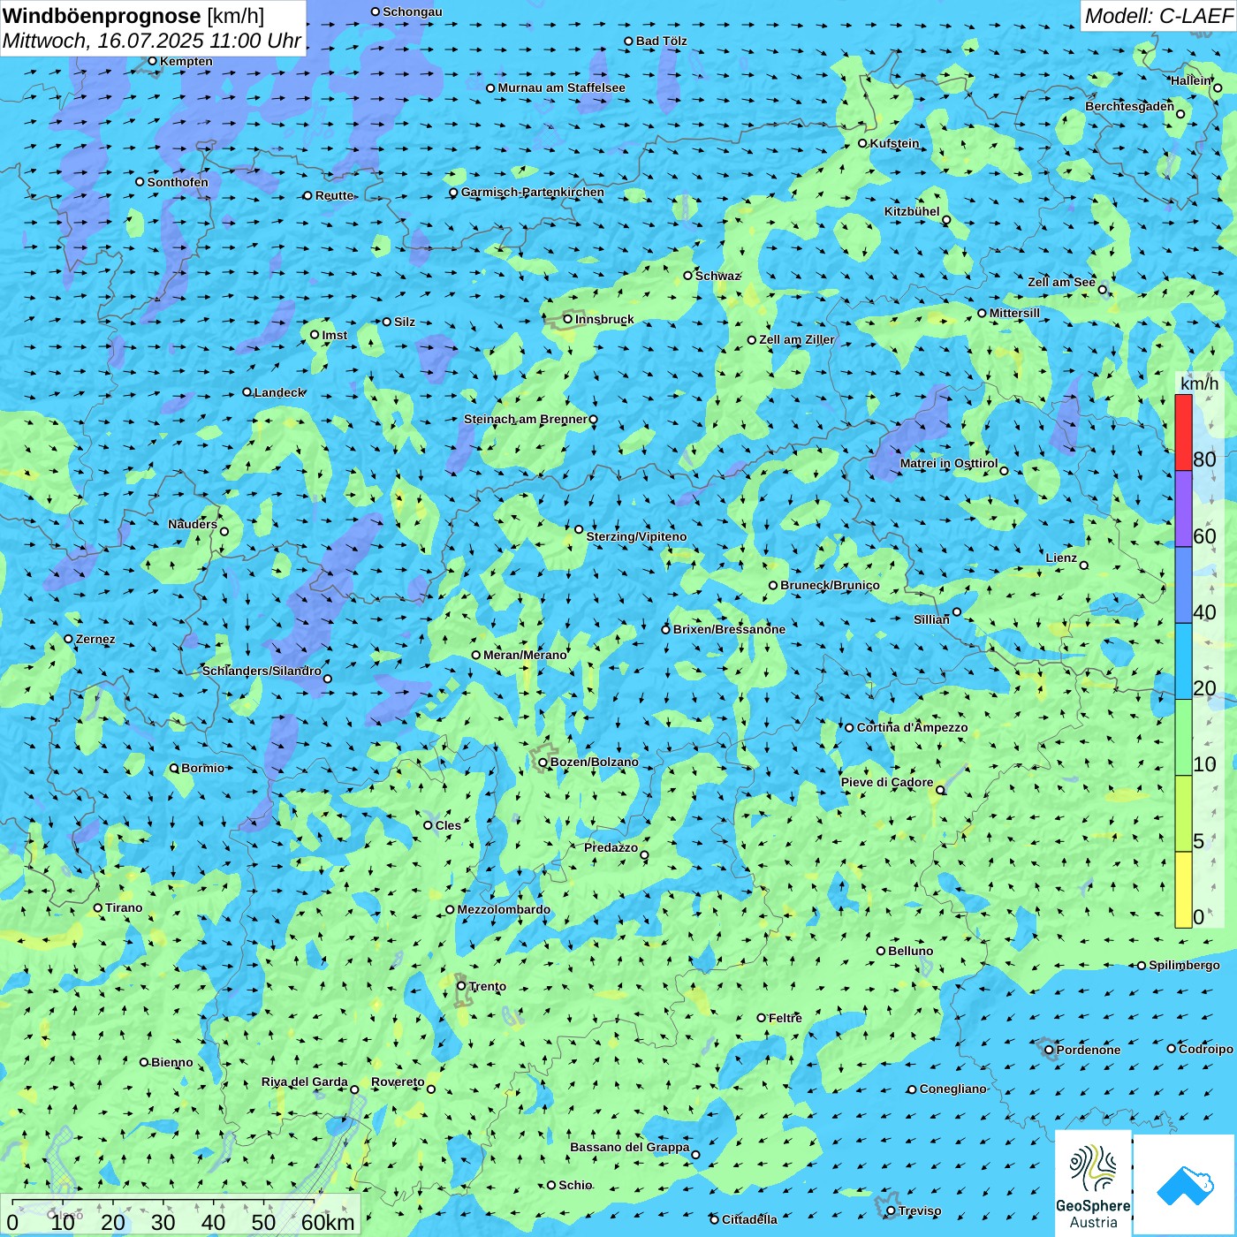Screen dimensions: 1237x1237
Task: Click the Matrei in Osttirol label
Action: 948,463
